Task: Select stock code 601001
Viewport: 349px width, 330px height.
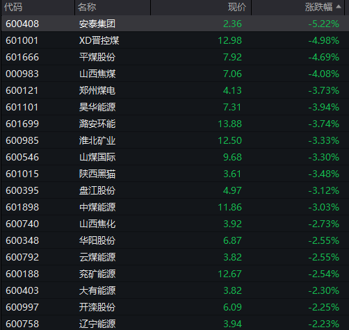Action: pyautogui.click(x=22, y=40)
